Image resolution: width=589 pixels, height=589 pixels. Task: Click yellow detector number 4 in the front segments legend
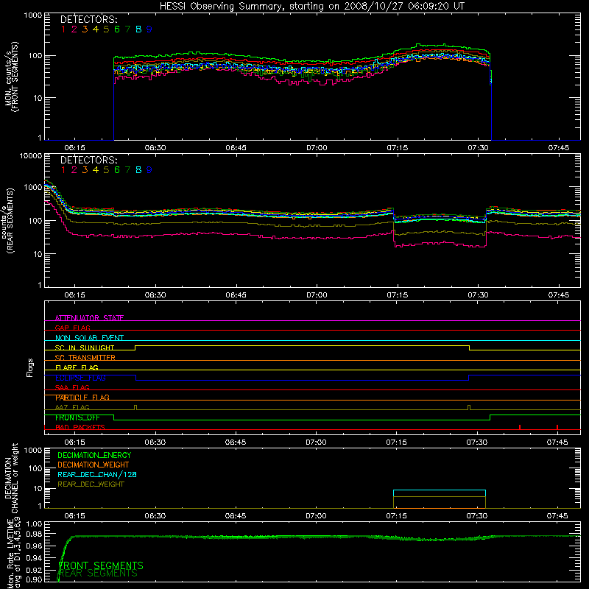[96, 29]
